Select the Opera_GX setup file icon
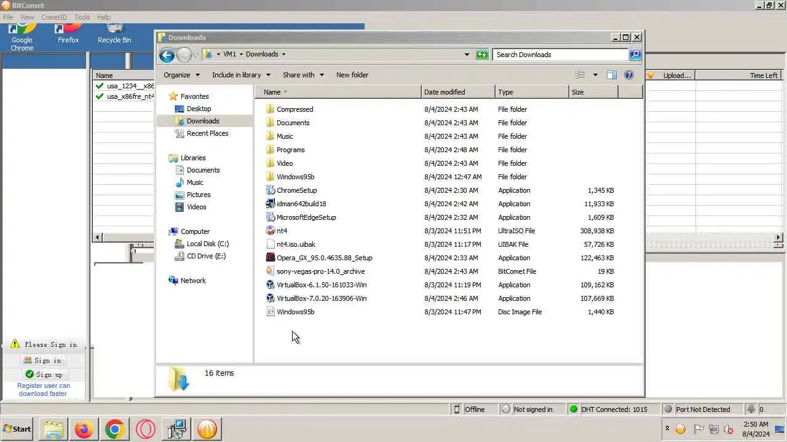The image size is (787, 442). pyautogui.click(x=270, y=258)
